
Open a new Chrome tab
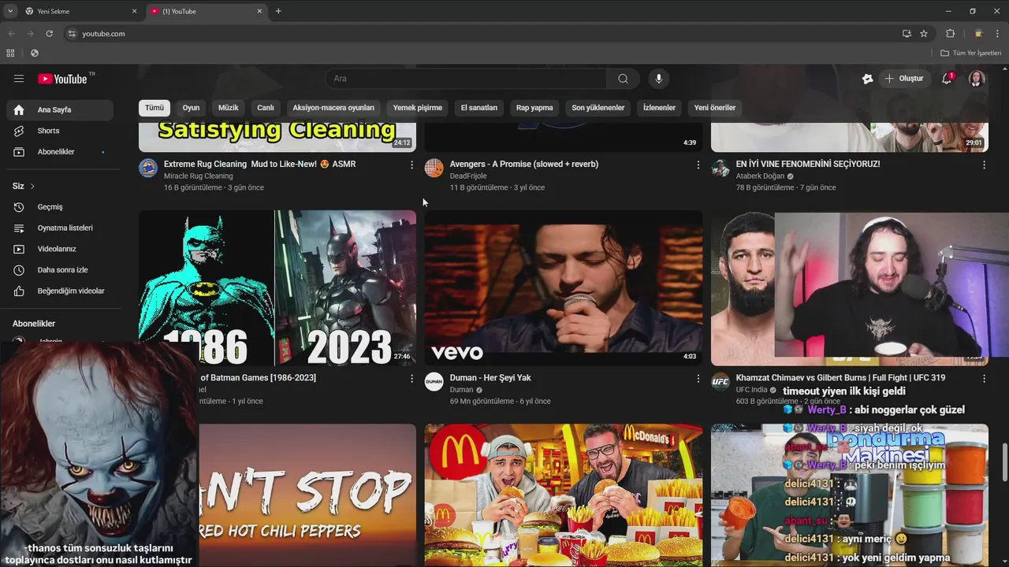pos(278,11)
